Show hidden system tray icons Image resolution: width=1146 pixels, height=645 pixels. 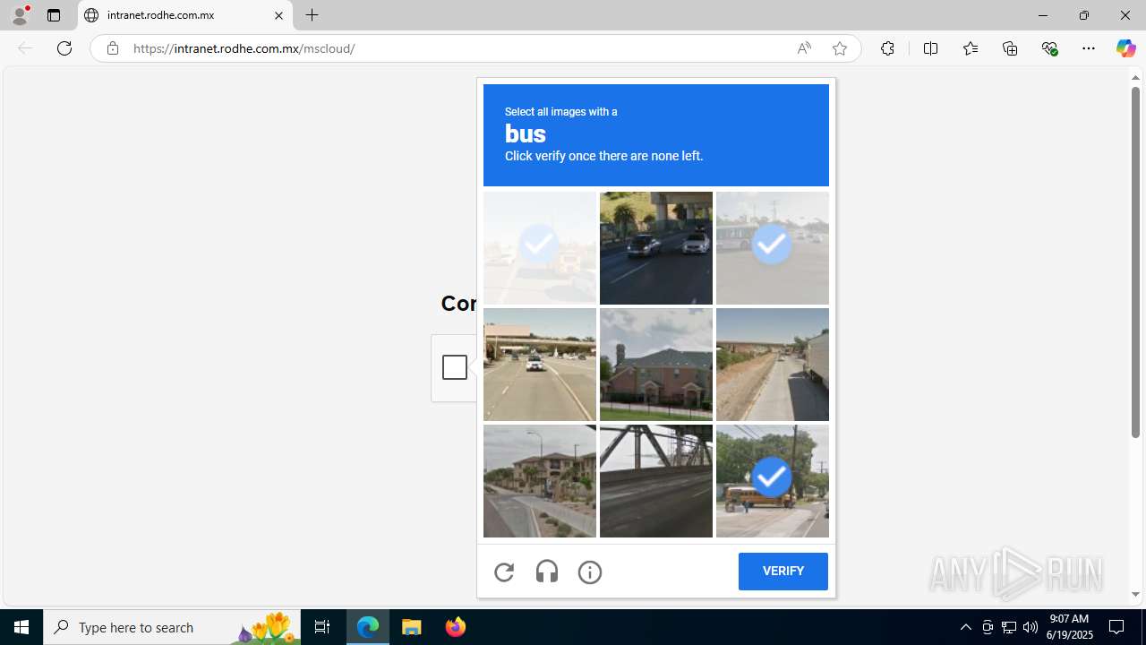[x=965, y=627]
